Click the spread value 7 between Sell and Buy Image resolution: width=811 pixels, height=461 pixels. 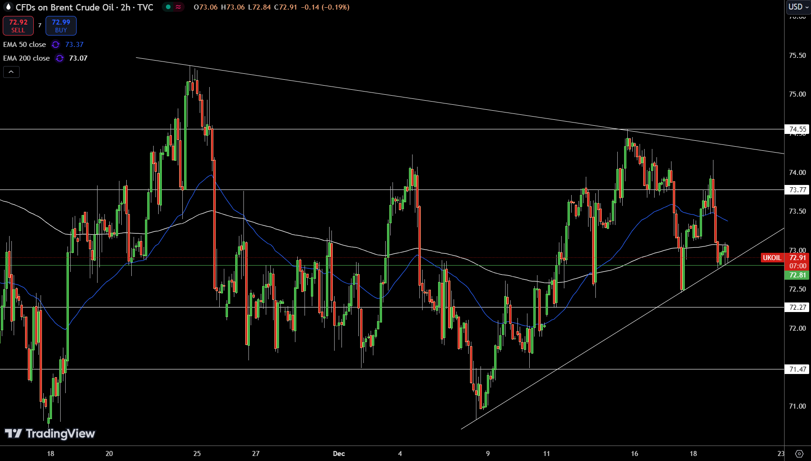coord(40,26)
